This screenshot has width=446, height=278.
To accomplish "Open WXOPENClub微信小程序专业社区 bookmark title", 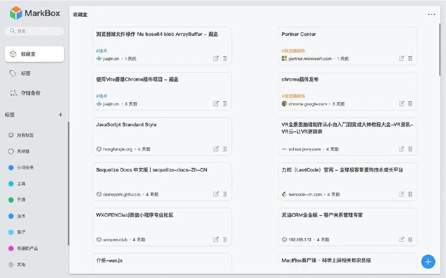I will pos(134,215).
